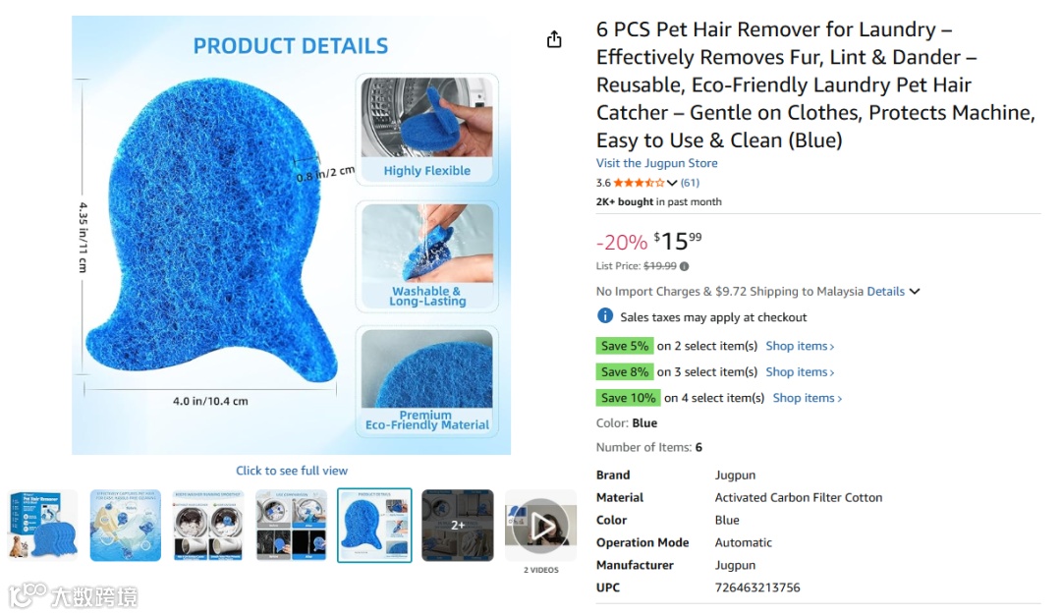
Task: Click the List Price info icon
Action: tap(685, 266)
